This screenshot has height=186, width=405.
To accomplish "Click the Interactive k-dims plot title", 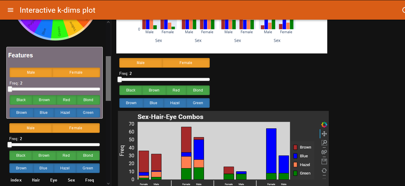I will (58, 10).
